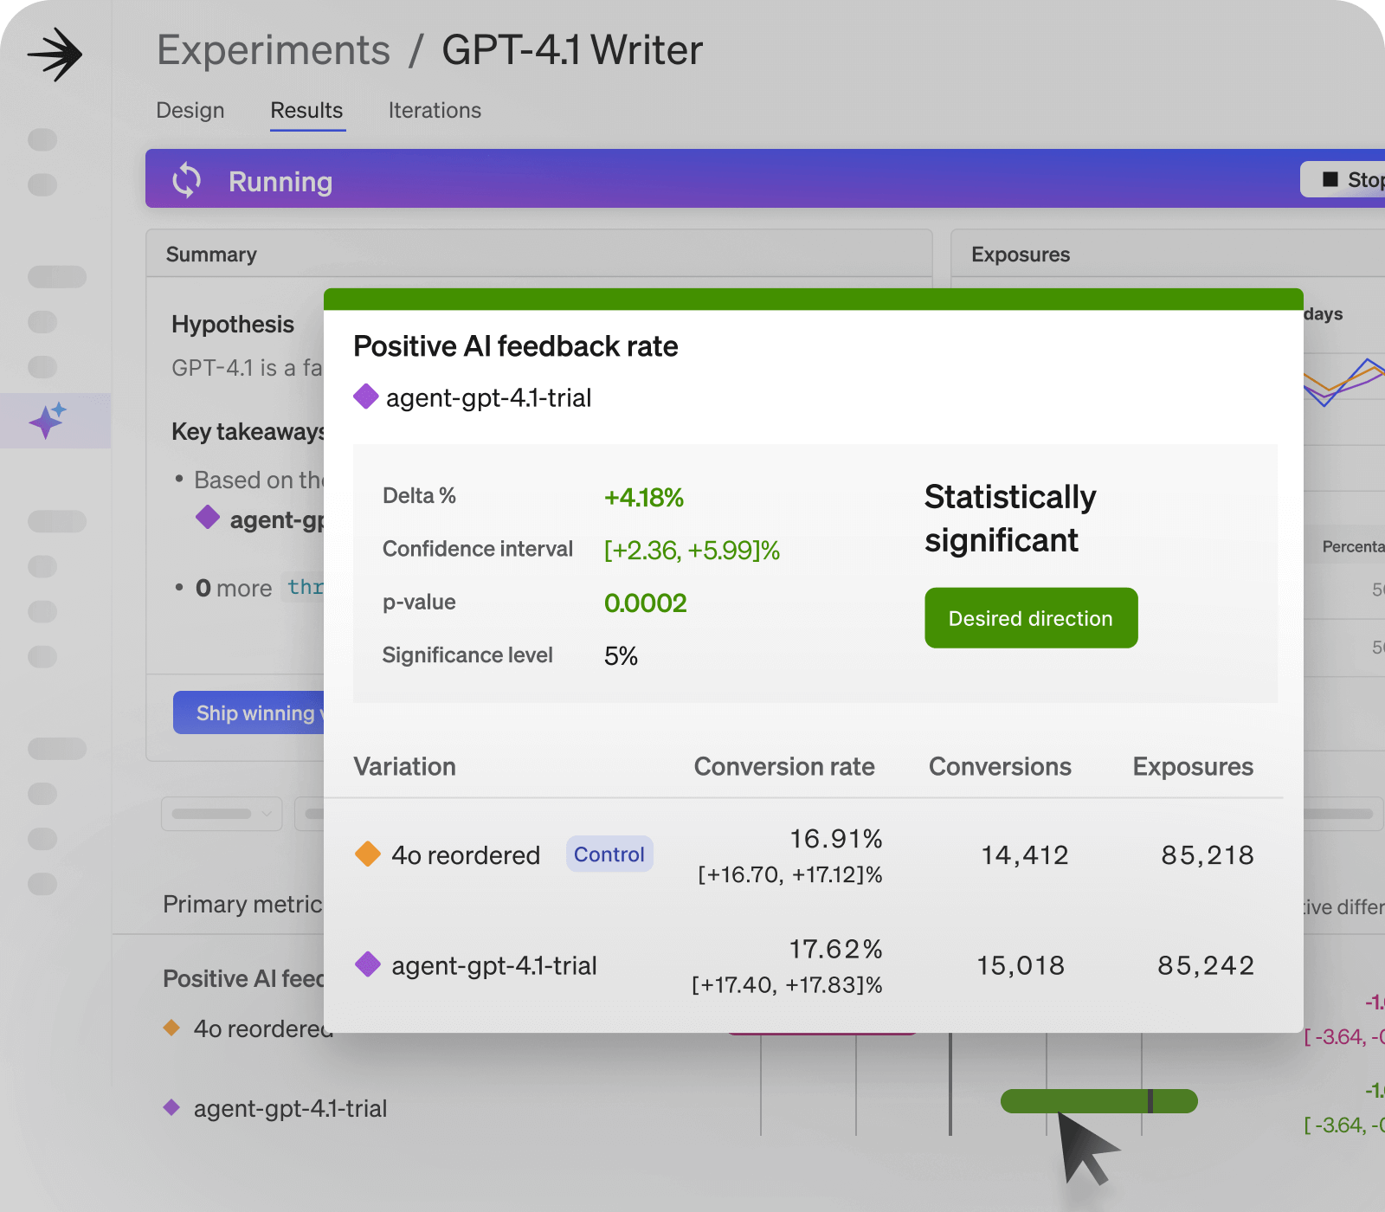Click the exposures line chart
1385x1212 pixels.
point(1344,381)
